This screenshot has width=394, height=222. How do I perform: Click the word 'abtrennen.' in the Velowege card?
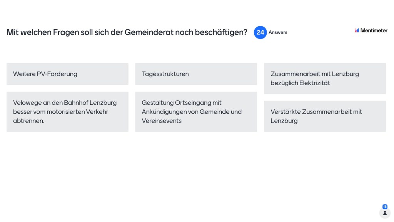[x=29, y=121]
